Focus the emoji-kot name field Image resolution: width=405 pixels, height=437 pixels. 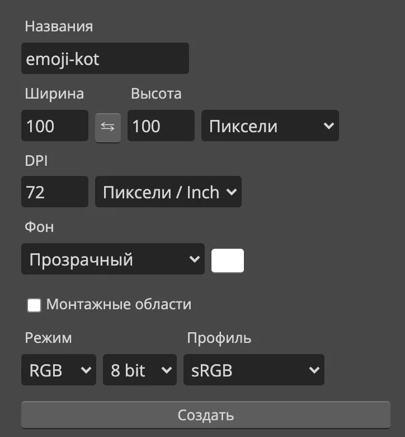[x=105, y=58]
